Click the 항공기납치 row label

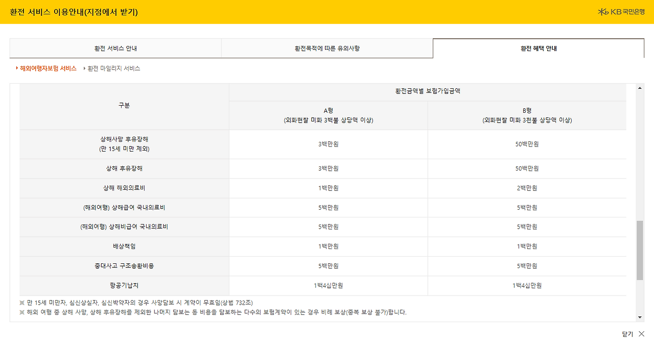[x=124, y=285]
